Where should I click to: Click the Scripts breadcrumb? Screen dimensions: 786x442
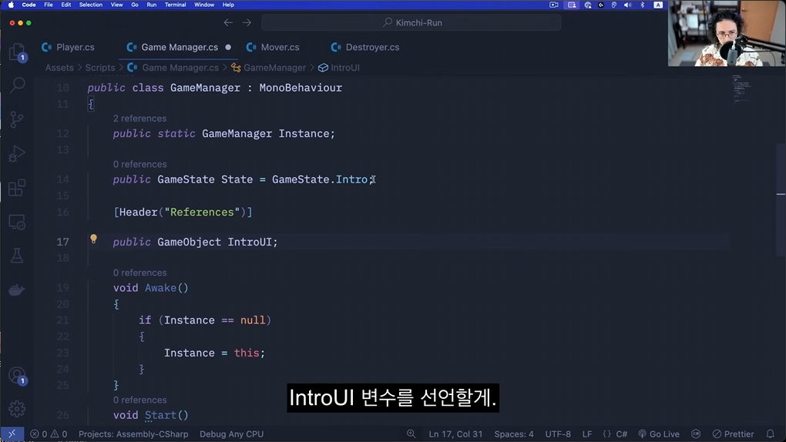(99, 68)
